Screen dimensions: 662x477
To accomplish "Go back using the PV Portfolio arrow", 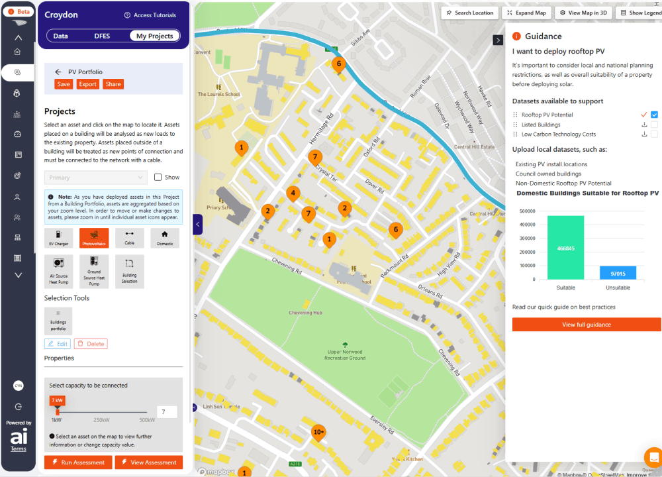I will coord(58,72).
